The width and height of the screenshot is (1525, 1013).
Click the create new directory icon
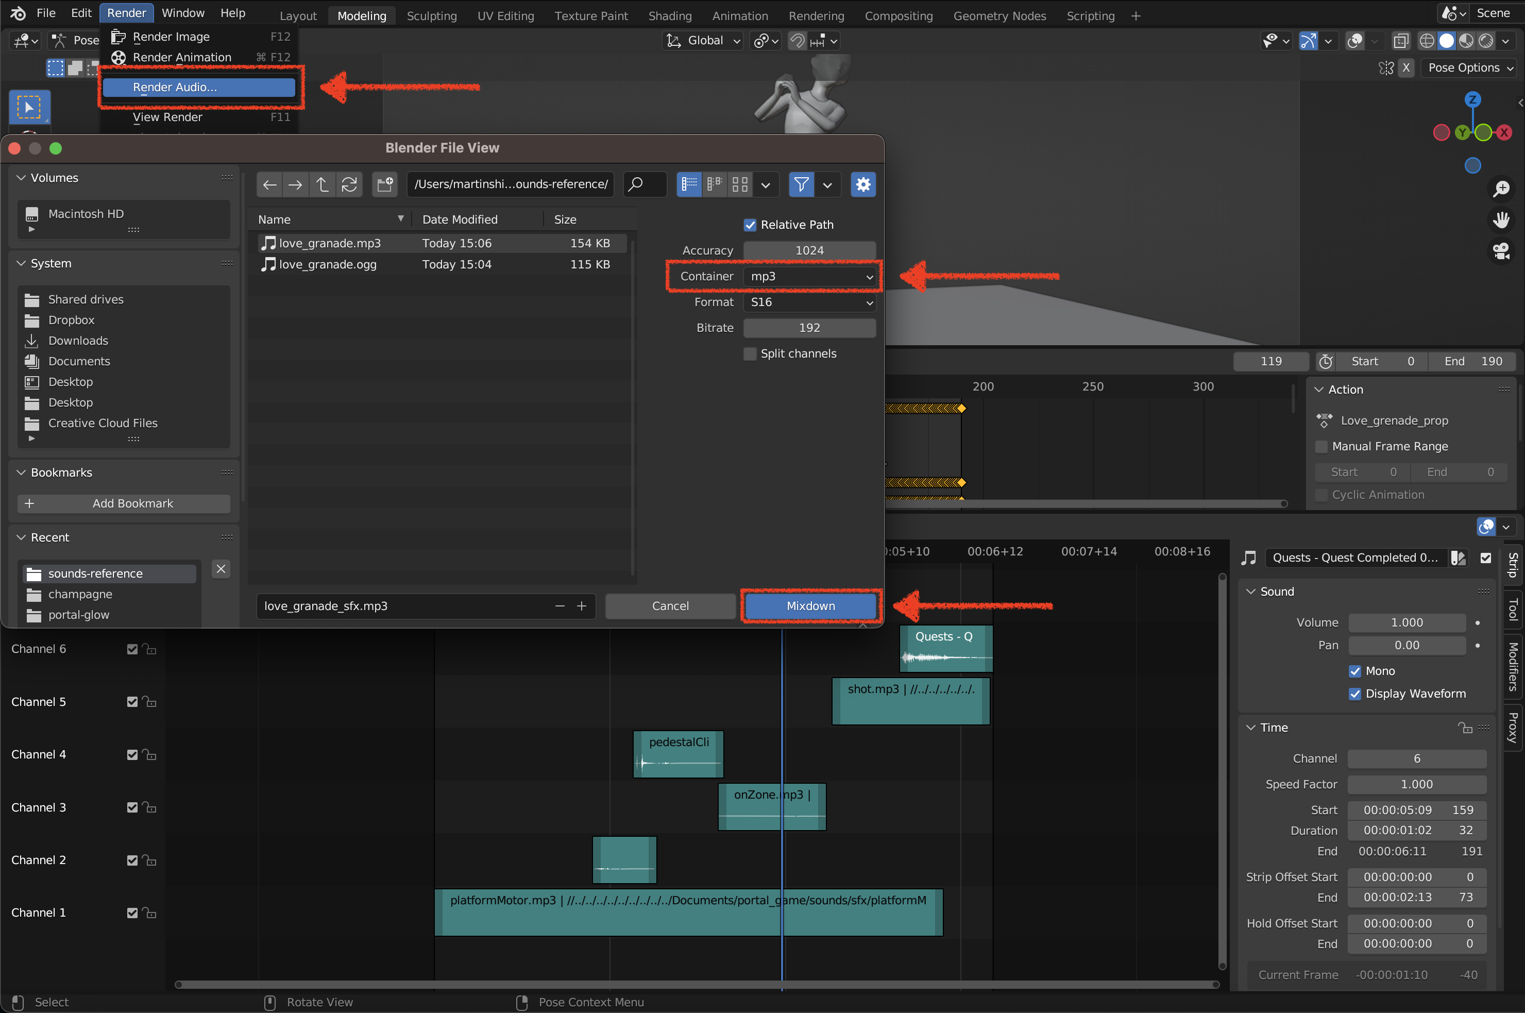point(385,185)
